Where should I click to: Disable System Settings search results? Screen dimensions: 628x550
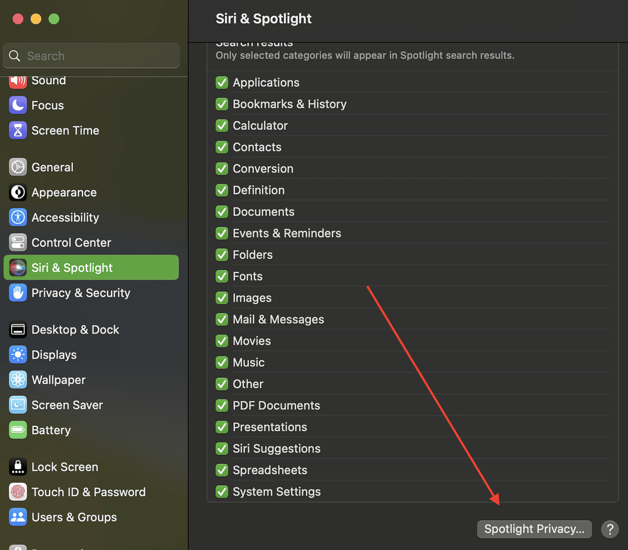click(221, 491)
